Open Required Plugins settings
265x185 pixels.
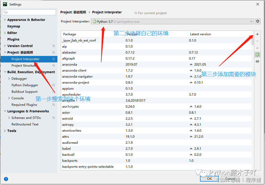(x=24, y=105)
